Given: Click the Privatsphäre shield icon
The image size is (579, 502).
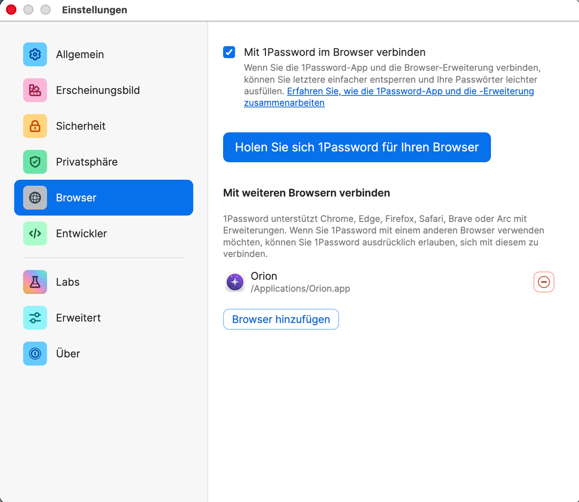Looking at the screenshot, I should tap(35, 162).
